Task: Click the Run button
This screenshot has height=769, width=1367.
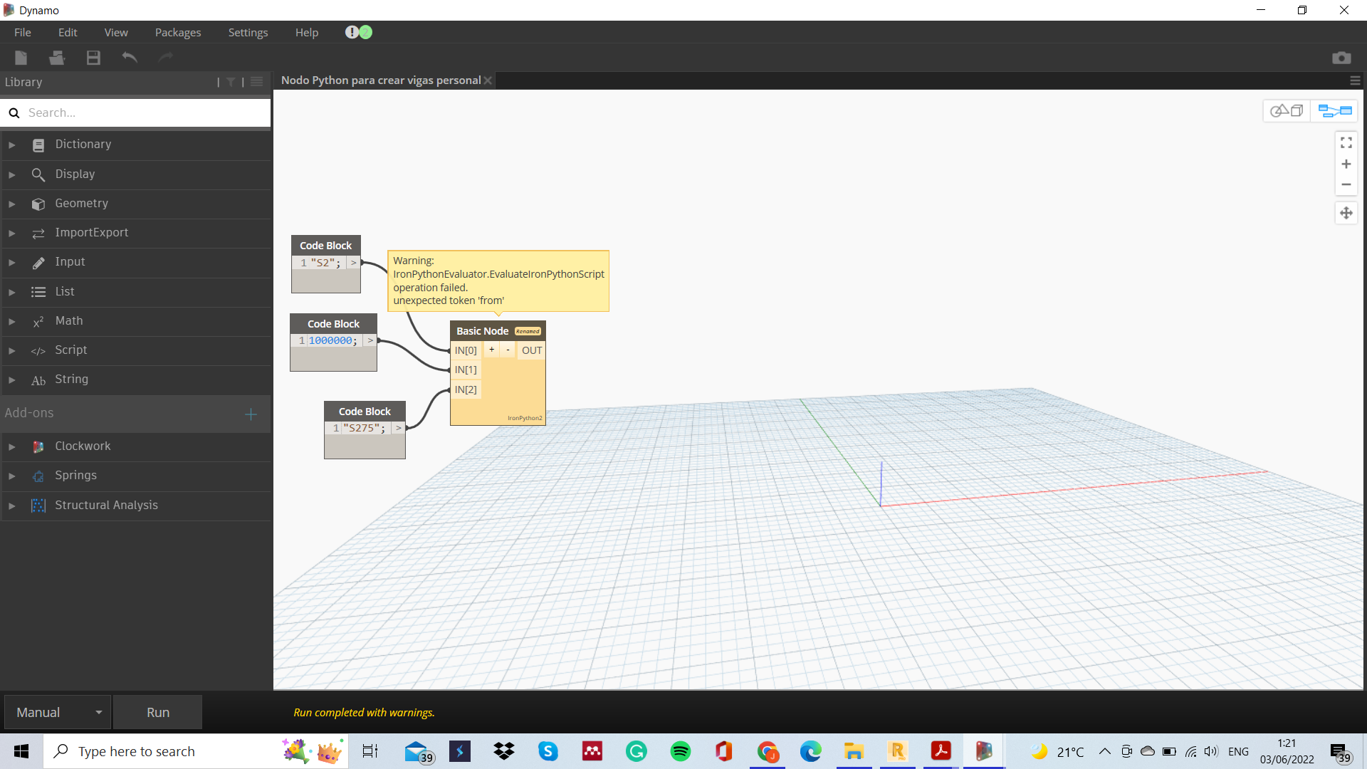Action: point(157,712)
